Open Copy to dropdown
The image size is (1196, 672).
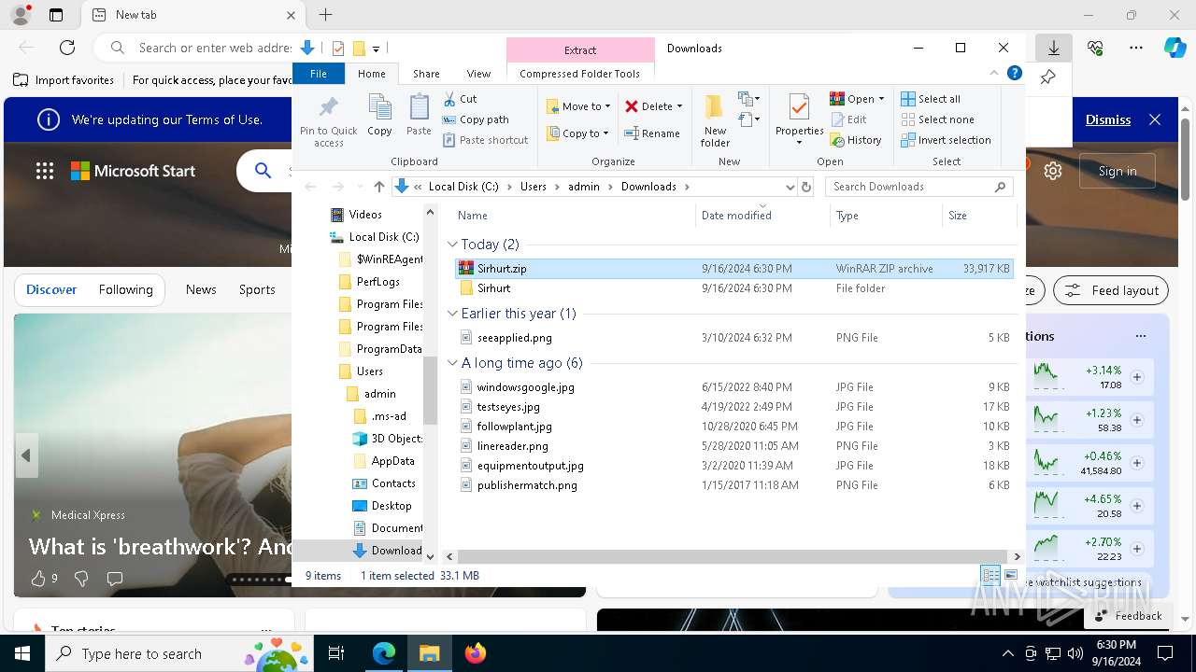point(578,133)
